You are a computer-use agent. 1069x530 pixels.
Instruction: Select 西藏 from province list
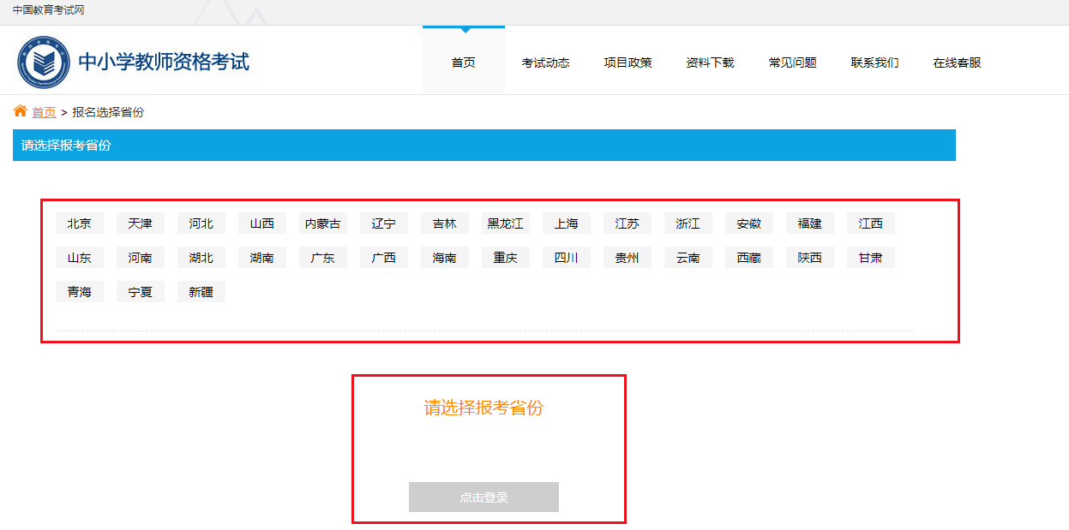[x=749, y=258]
